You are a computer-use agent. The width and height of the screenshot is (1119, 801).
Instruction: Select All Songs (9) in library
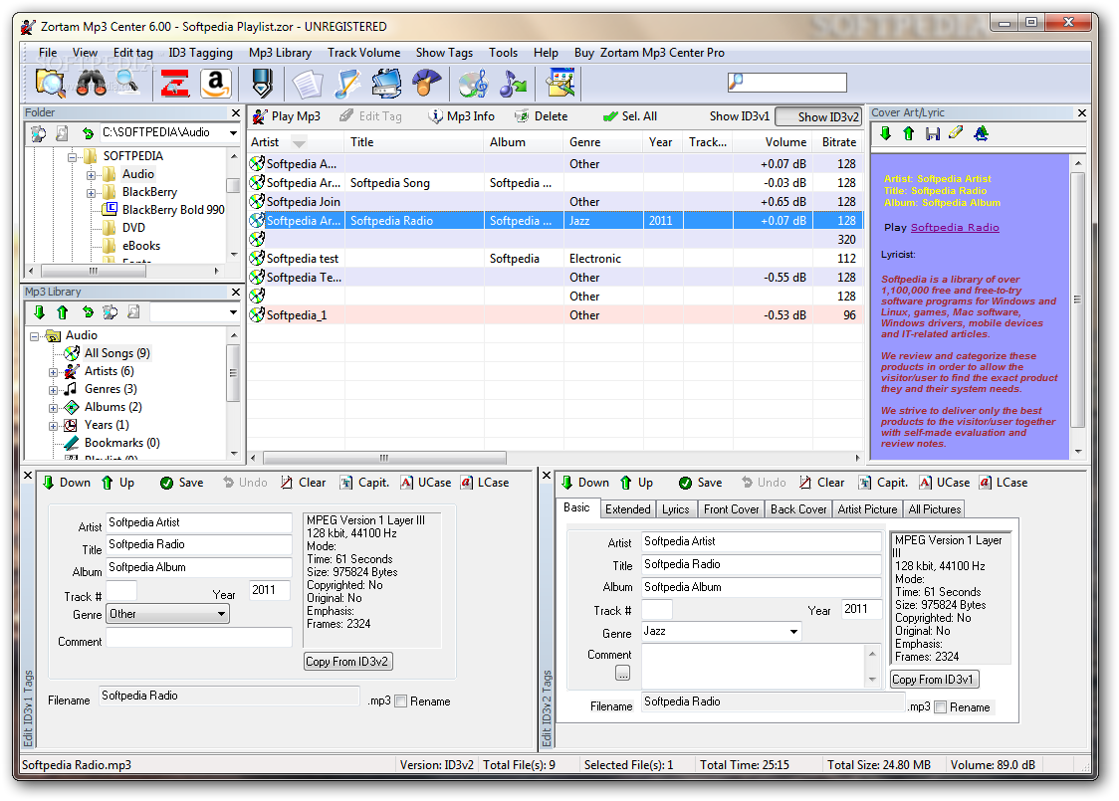coord(117,353)
